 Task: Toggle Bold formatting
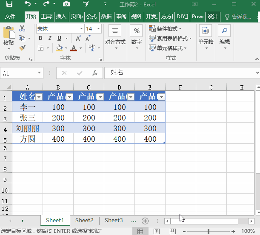[x=40, y=38]
